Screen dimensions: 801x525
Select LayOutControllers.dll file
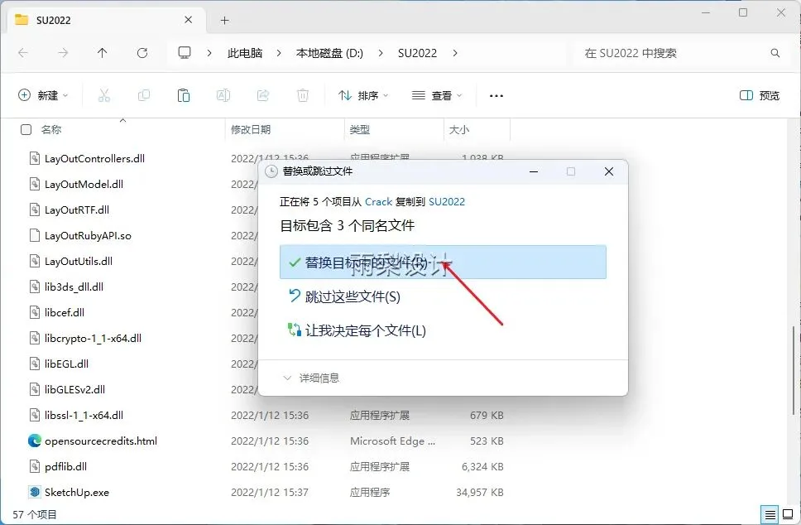point(94,158)
